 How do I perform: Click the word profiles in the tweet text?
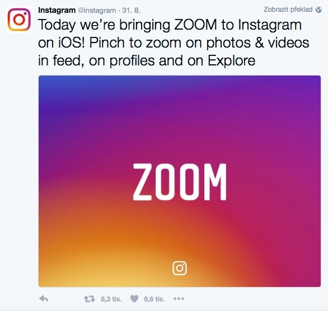click(133, 61)
